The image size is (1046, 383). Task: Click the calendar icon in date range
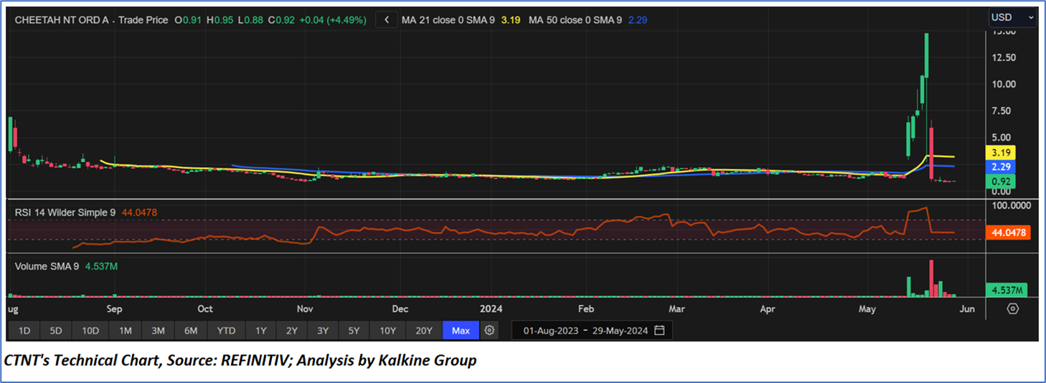tap(659, 331)
